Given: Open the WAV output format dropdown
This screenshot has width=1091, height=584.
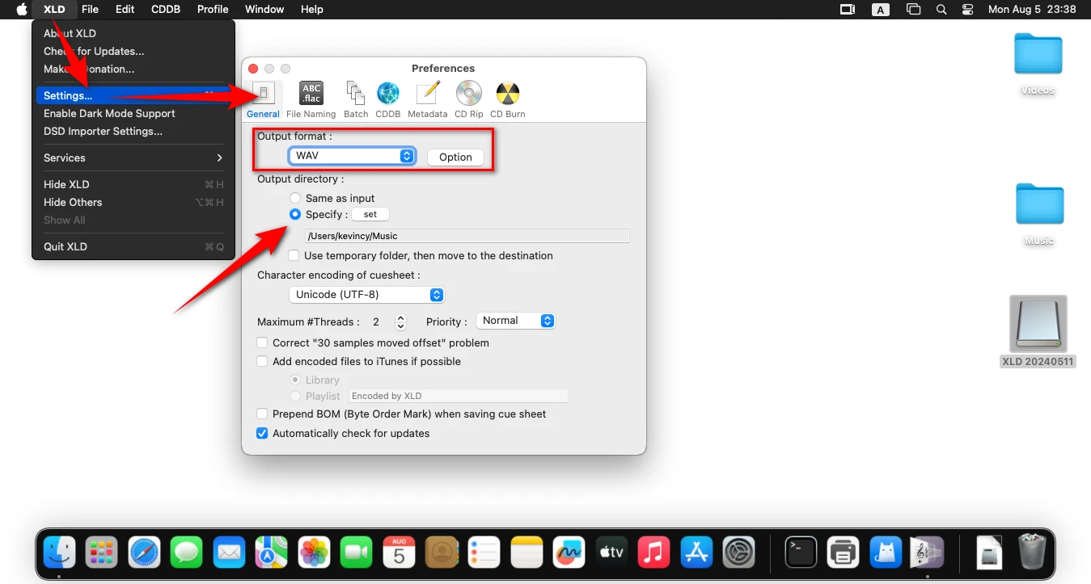Looking at the screenshot, I should pos(352,156).
